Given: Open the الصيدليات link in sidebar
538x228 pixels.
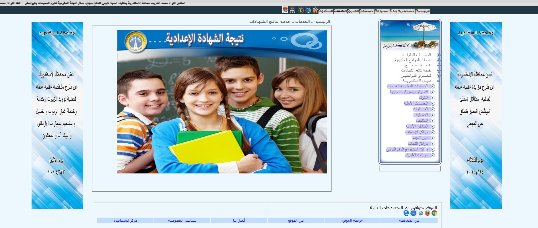Looking at the screenshot, I should click(x=420, y=109).
